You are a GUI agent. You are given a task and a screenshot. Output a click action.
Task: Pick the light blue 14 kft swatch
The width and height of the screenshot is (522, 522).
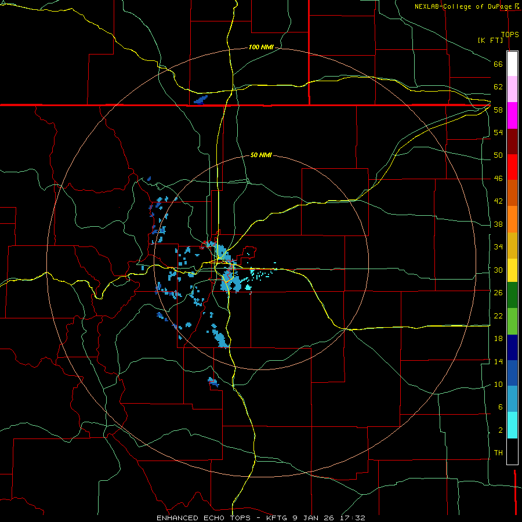pos(512,399)
